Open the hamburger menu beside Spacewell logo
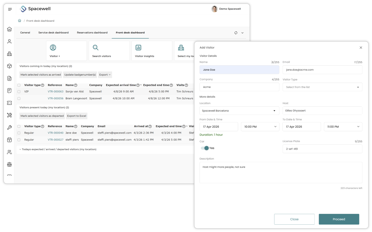This screenshot has width=372, height=232. click(x=10, y=9)
